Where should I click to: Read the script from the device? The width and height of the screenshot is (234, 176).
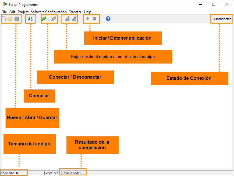74,19
